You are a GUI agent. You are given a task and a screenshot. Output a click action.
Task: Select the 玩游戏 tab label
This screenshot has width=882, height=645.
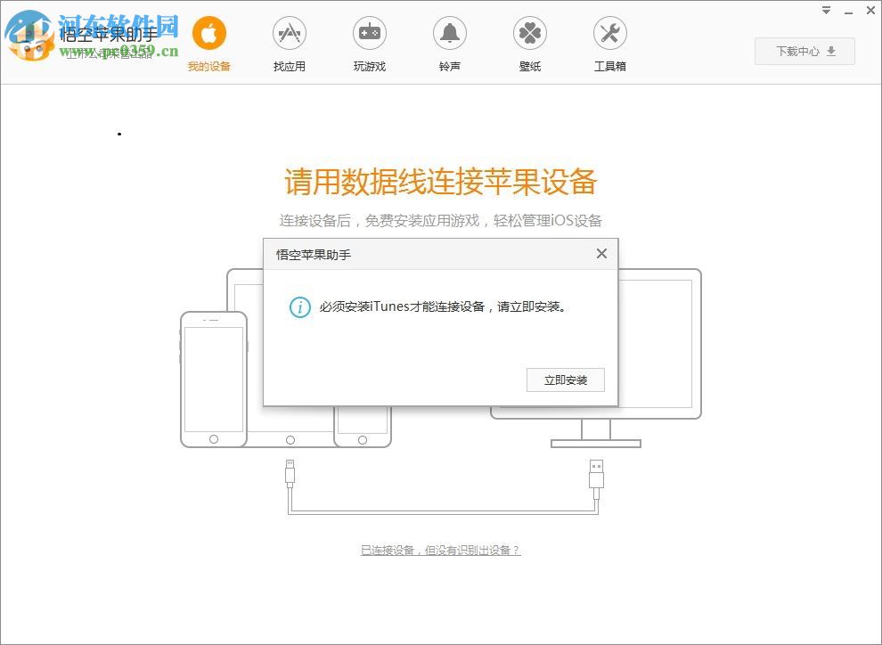point(370,66)
